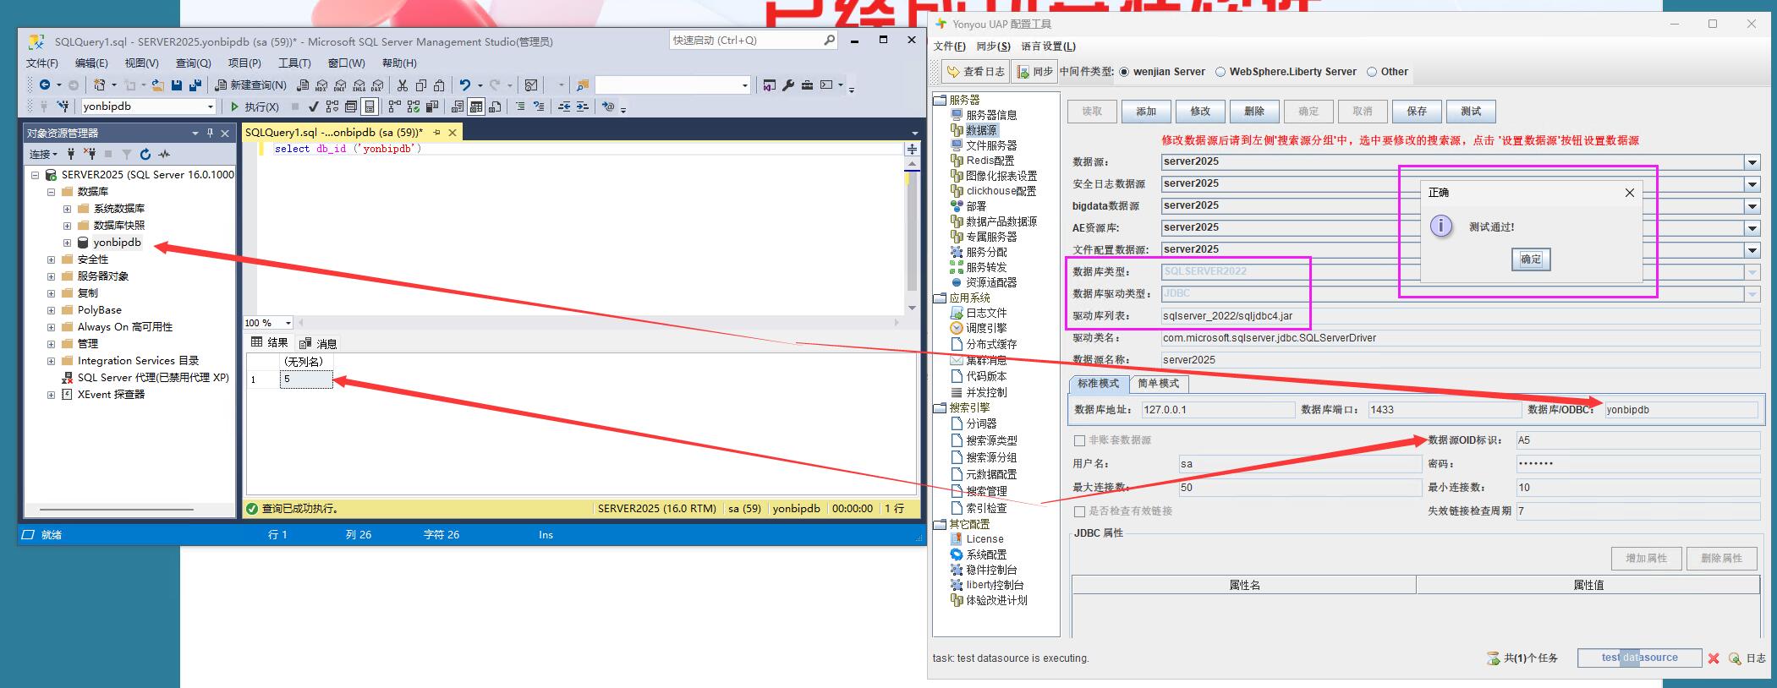Open the 数据源 server2025 dropdown arrow

pos(1752,162)
